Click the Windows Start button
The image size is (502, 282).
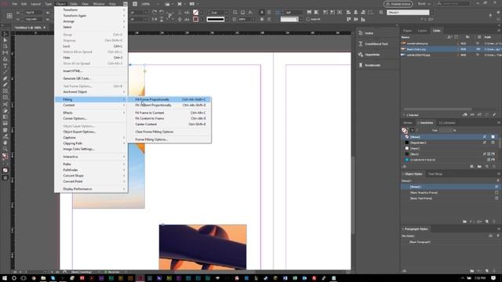pos(5,278)
